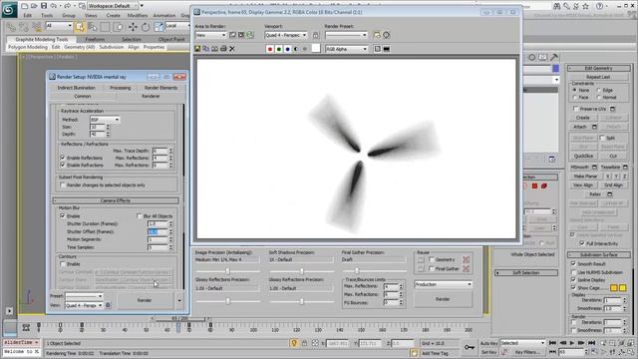Choose the Select and Scale tool
The height and width of the screenshot is (359, 638).
pos(159,27)
